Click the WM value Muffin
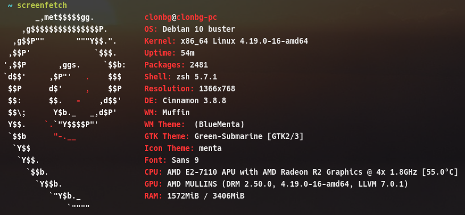The image size is (465, 215). pos(176,112)
